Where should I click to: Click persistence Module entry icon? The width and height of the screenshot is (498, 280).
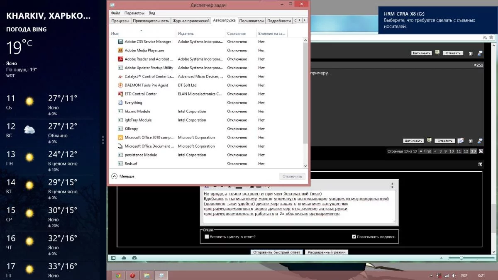coord(120,155)
